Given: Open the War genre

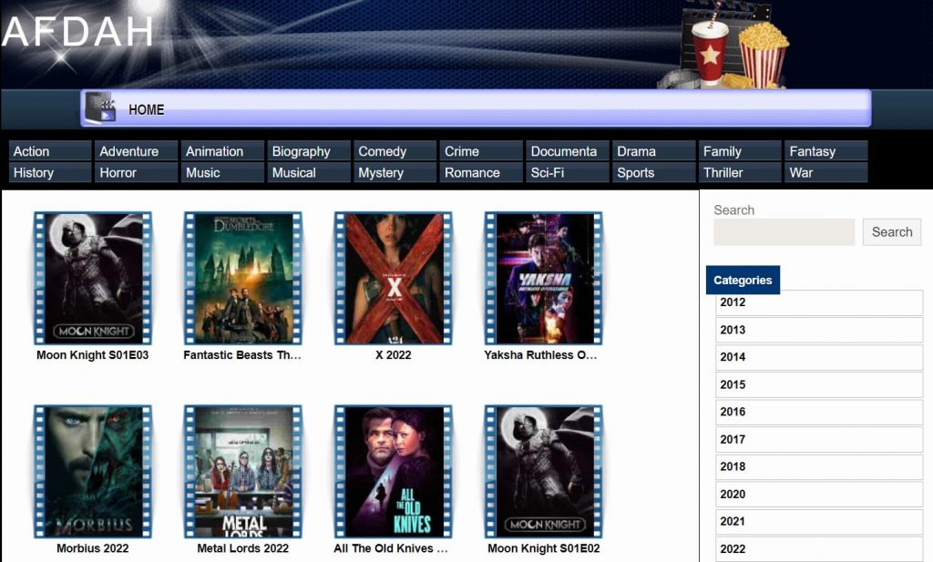Looking at the screenshot, I should pos(826,172).
